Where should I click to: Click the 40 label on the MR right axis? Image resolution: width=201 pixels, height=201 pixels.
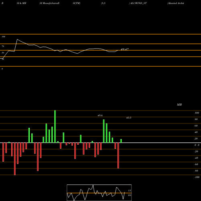tap(196, 132)
